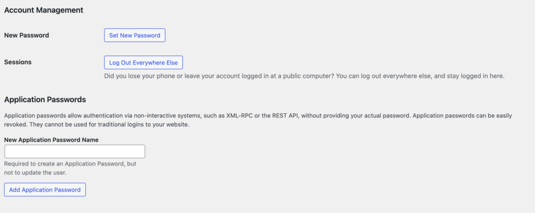Click the Account Management heading
Image resolution: width=535 pixels, height=213 pixels.
click(x=44, y=10)
